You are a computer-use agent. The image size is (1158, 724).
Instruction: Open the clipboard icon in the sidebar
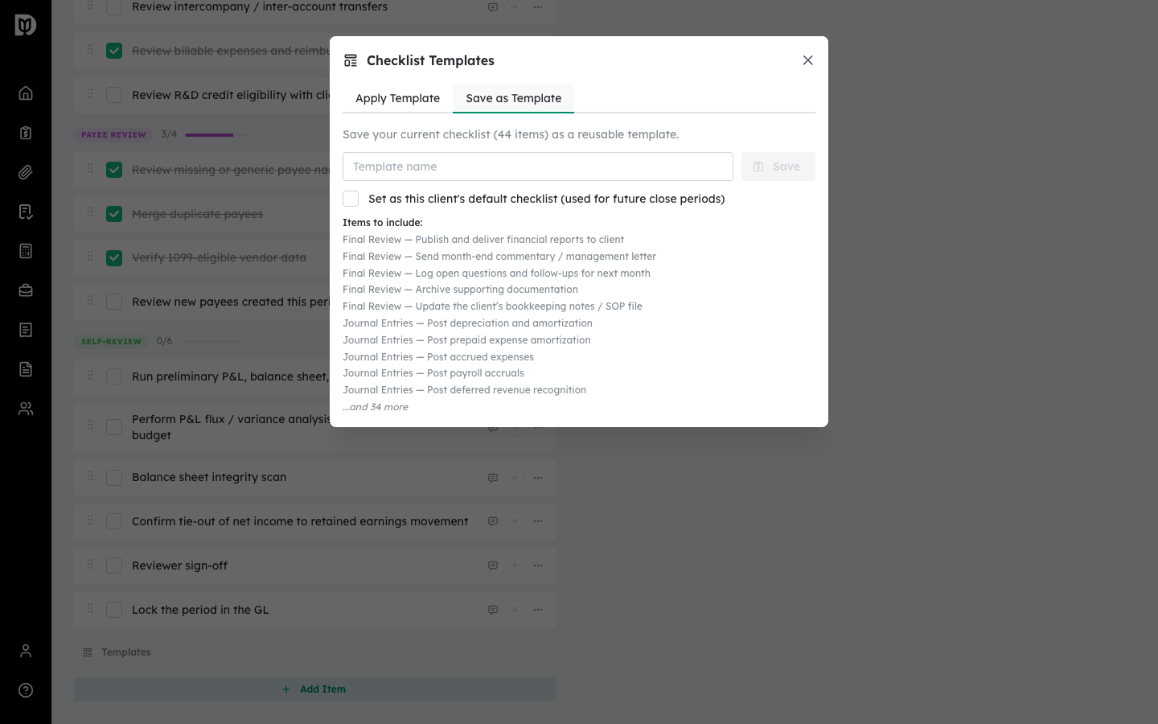[26, 133]
